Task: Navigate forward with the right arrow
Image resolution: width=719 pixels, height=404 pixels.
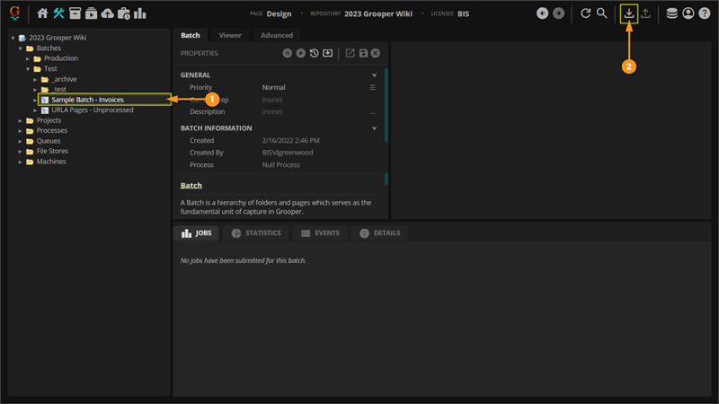Action: tap(558, 13)
